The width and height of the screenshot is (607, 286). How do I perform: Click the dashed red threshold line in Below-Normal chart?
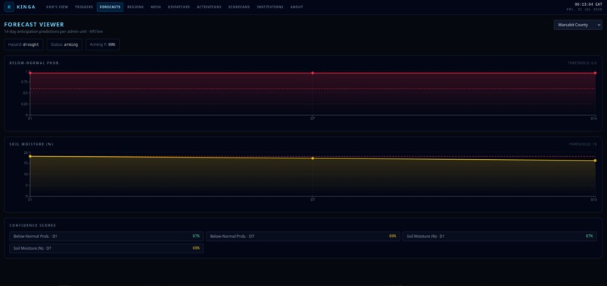point(313,89)
